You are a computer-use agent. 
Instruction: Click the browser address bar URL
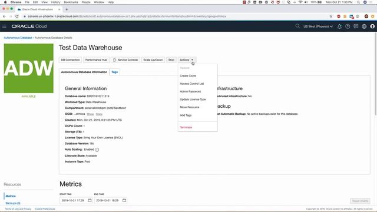pos(127,16)
